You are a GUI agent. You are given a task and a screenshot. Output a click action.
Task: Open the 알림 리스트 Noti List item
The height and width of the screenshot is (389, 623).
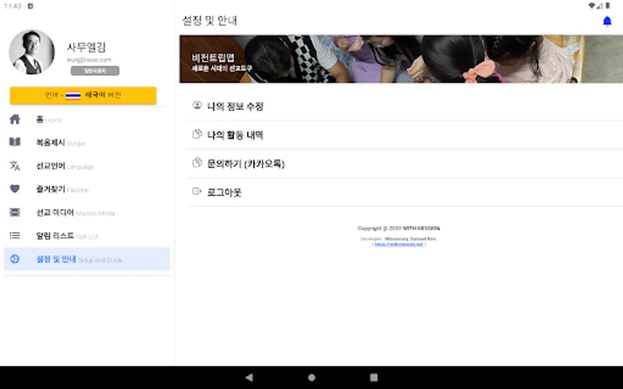(x=87, y=236)
